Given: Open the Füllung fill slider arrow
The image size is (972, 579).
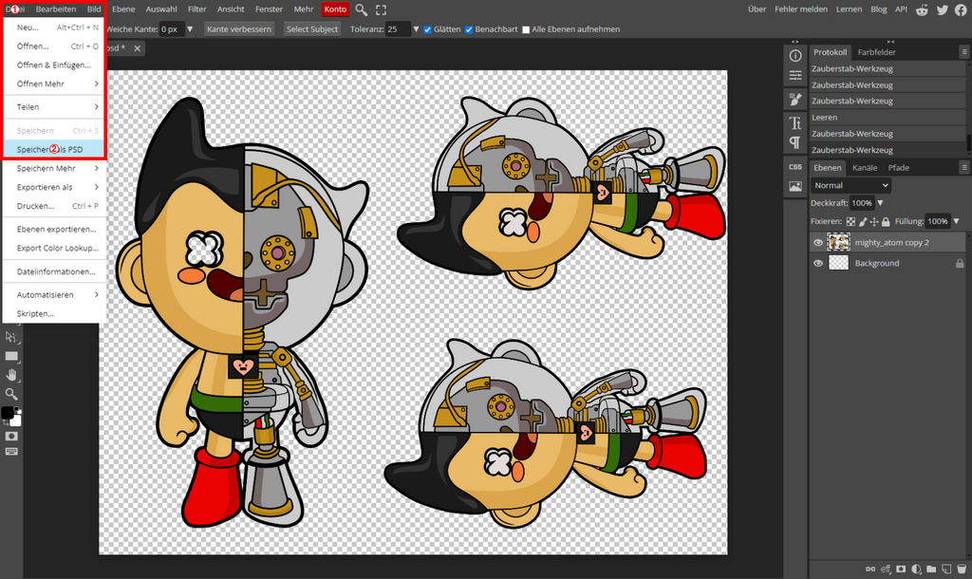Looking at the screenshot, I should pyautogui.click(x=956, y=221).
